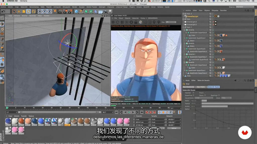Screen dimensions: 257x144
Task: Toggle Y axis lock
Action: [45, 11]
